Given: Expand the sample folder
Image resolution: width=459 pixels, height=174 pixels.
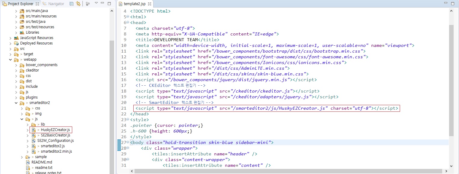Looking at the screenshot, I should [22, 157].
